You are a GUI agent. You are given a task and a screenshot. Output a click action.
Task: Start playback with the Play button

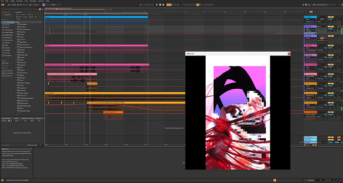(157, 4)
